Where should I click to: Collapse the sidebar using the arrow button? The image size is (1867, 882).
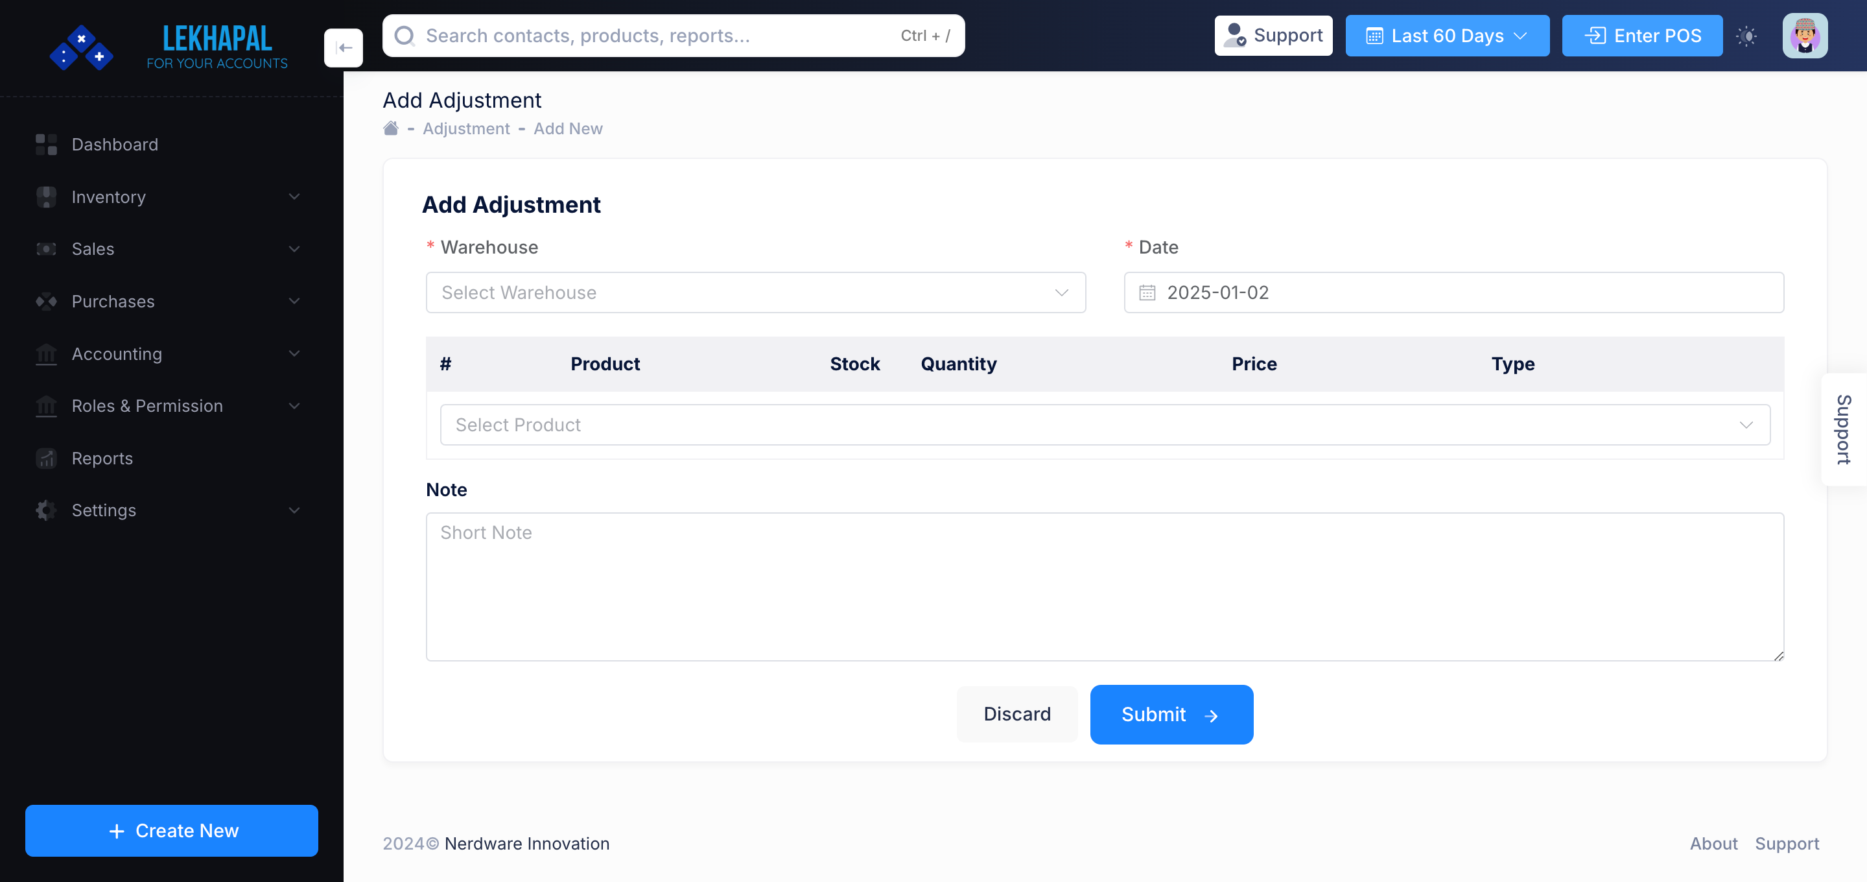click(x=344, y=47)
